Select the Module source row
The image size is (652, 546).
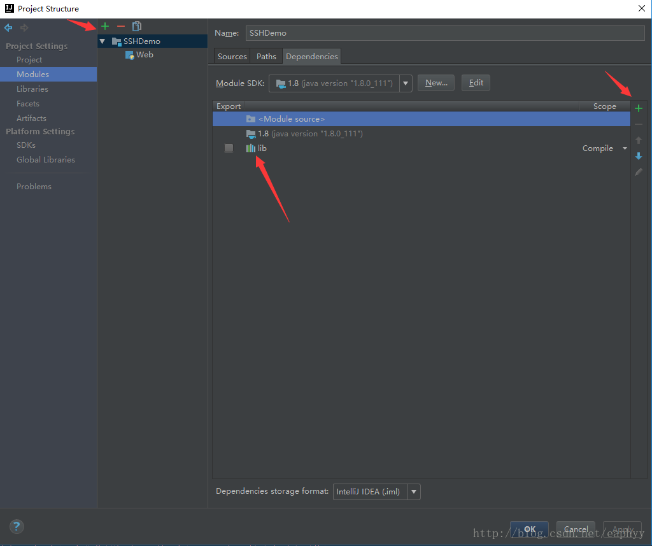click(x=422, y=119)
